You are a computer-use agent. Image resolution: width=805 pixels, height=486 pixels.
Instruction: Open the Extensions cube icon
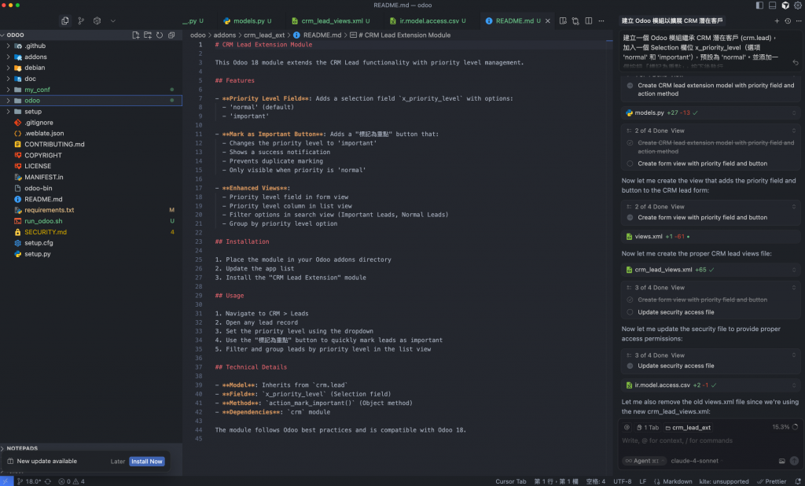97,21
